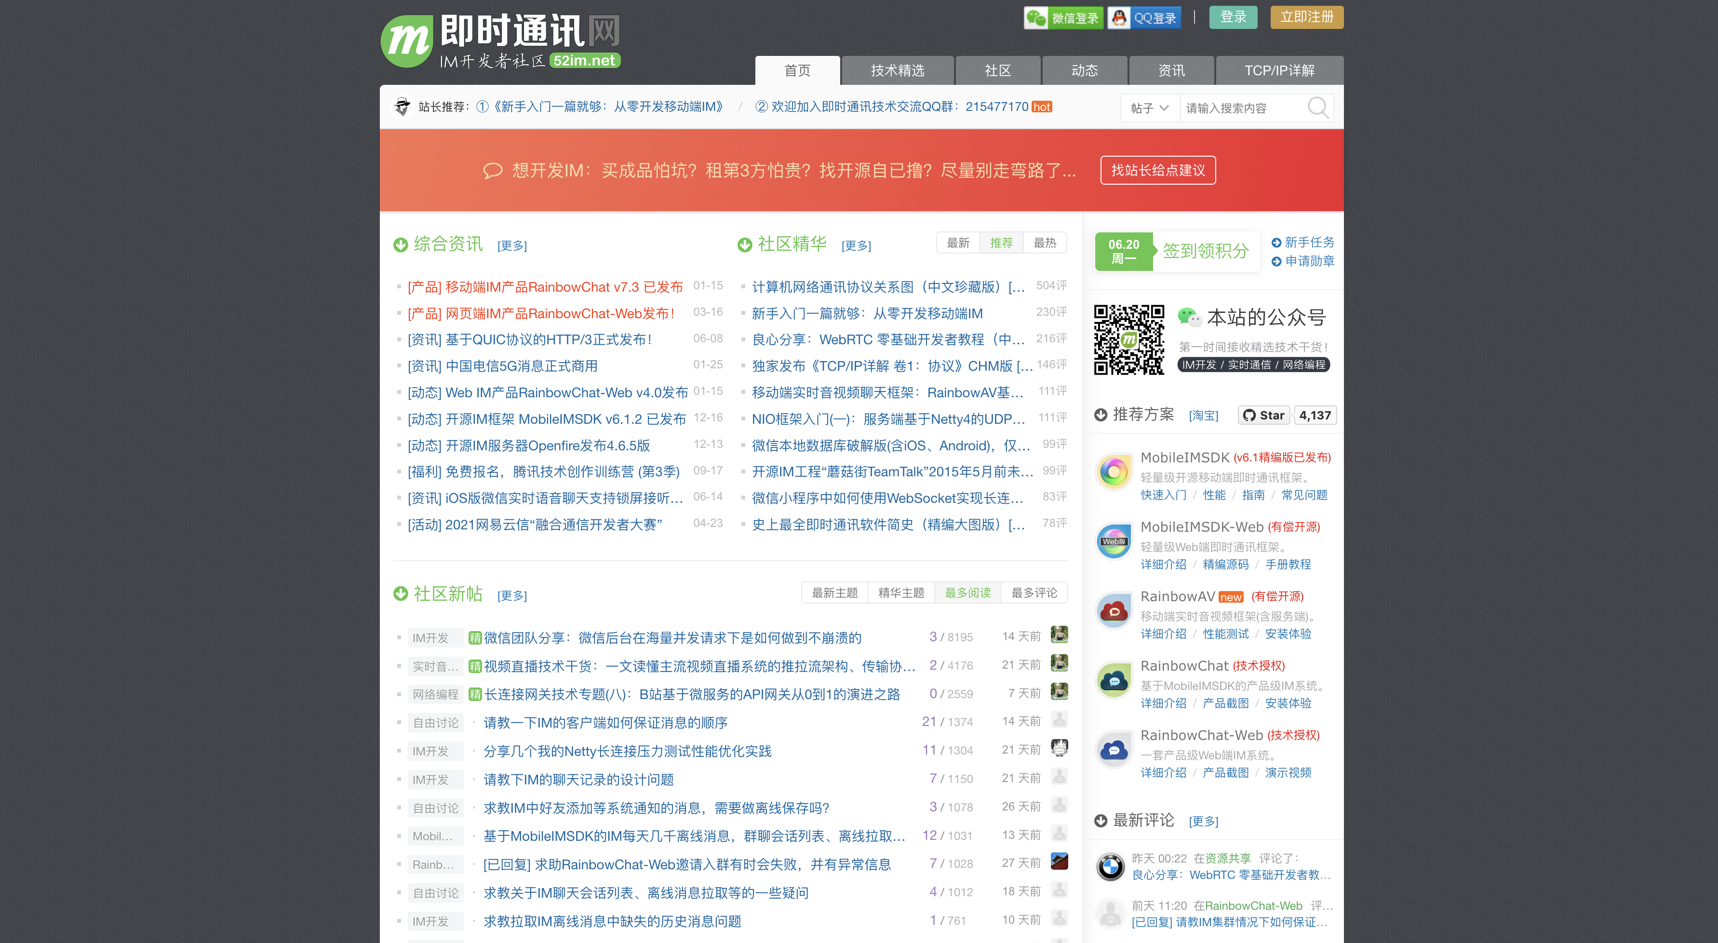Viewport: 1718px width, 943px height.
Task: Switch community highlights to 最热
Action: [x=1045, y=243]
